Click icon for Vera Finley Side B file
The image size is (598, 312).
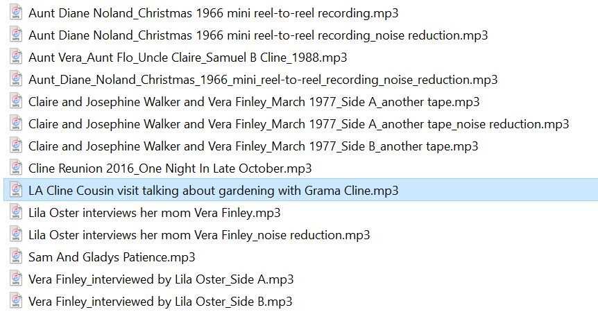pos(16,301)
